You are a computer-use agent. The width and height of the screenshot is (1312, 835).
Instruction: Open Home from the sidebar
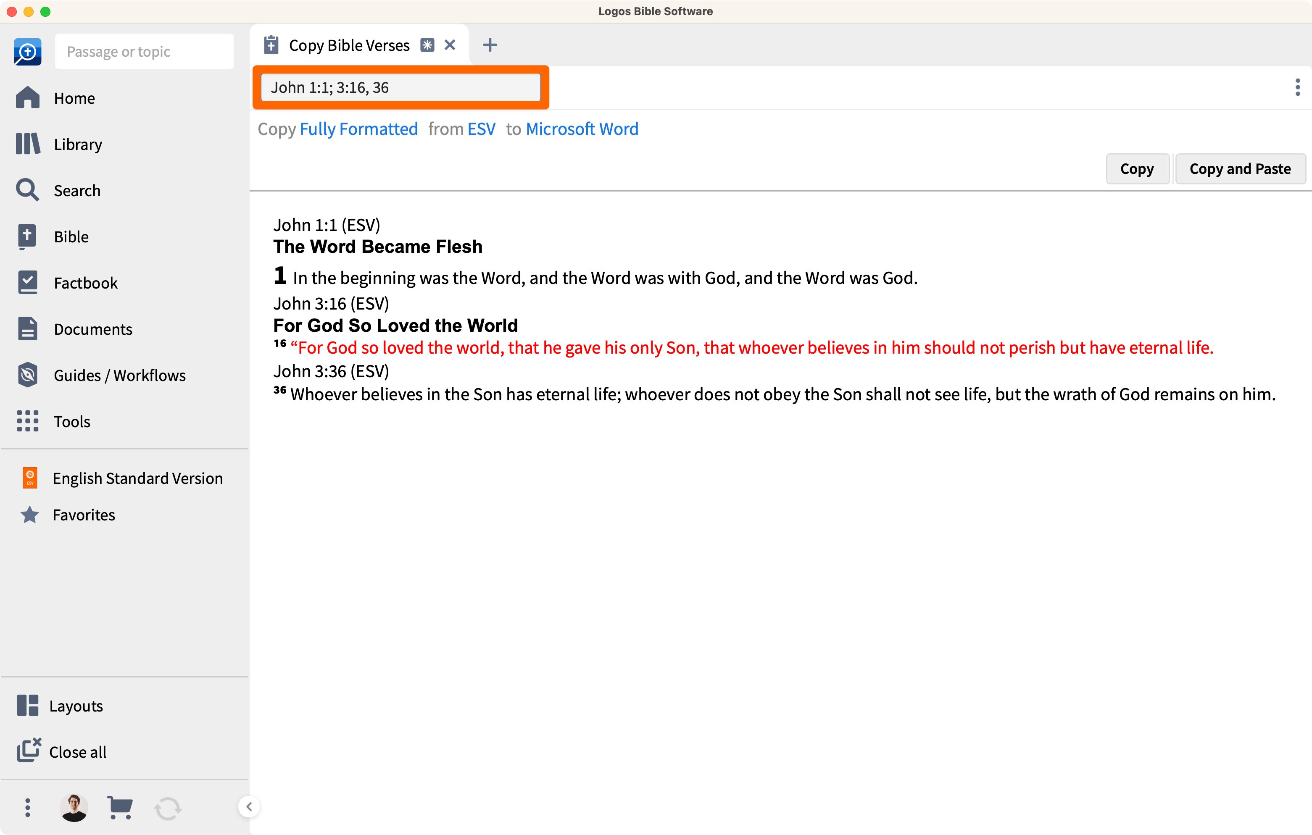[x=55, y=98]
